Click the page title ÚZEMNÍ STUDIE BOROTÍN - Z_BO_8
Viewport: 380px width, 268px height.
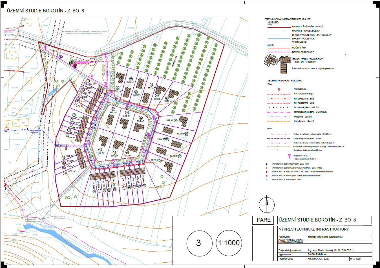pyautogui.click(x=45, y=11)
